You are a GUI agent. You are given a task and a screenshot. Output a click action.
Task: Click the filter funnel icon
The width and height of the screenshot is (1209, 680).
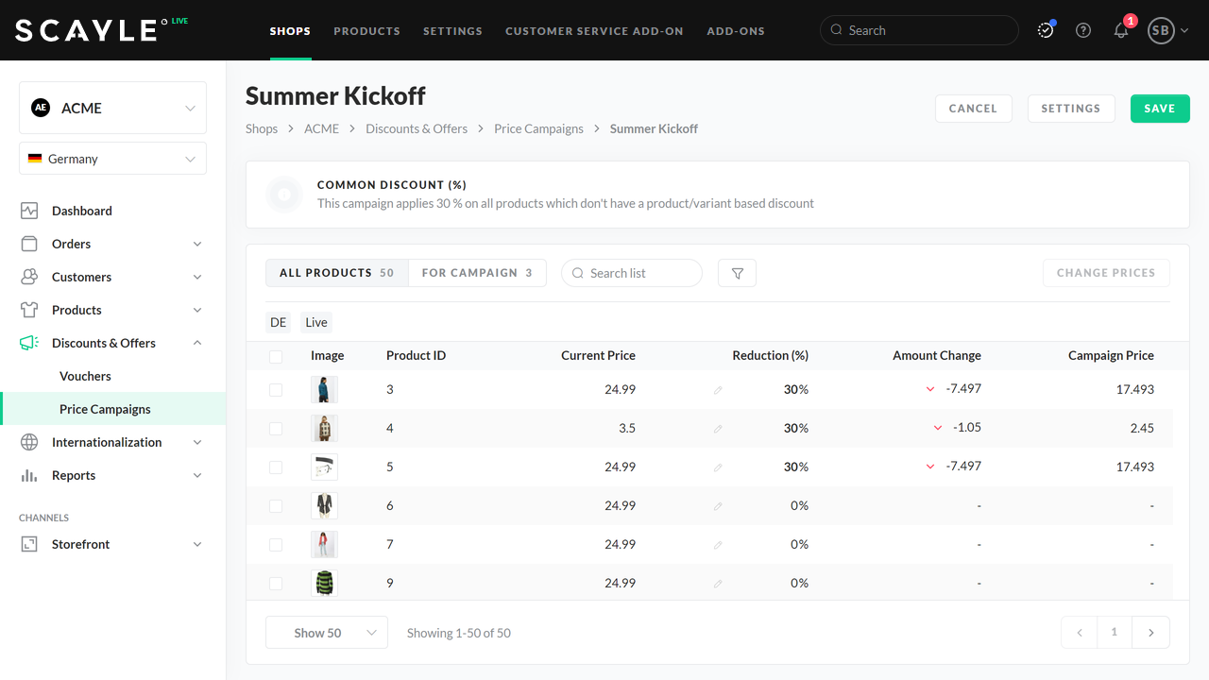[x=737, y=273]
